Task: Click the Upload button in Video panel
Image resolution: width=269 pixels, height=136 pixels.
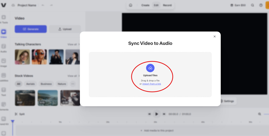Action: pos(65,29)
